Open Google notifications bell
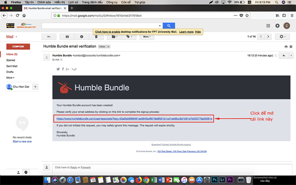Image resolution: width=296 pixels, height=185 pixels. click(x=277, y=26)
